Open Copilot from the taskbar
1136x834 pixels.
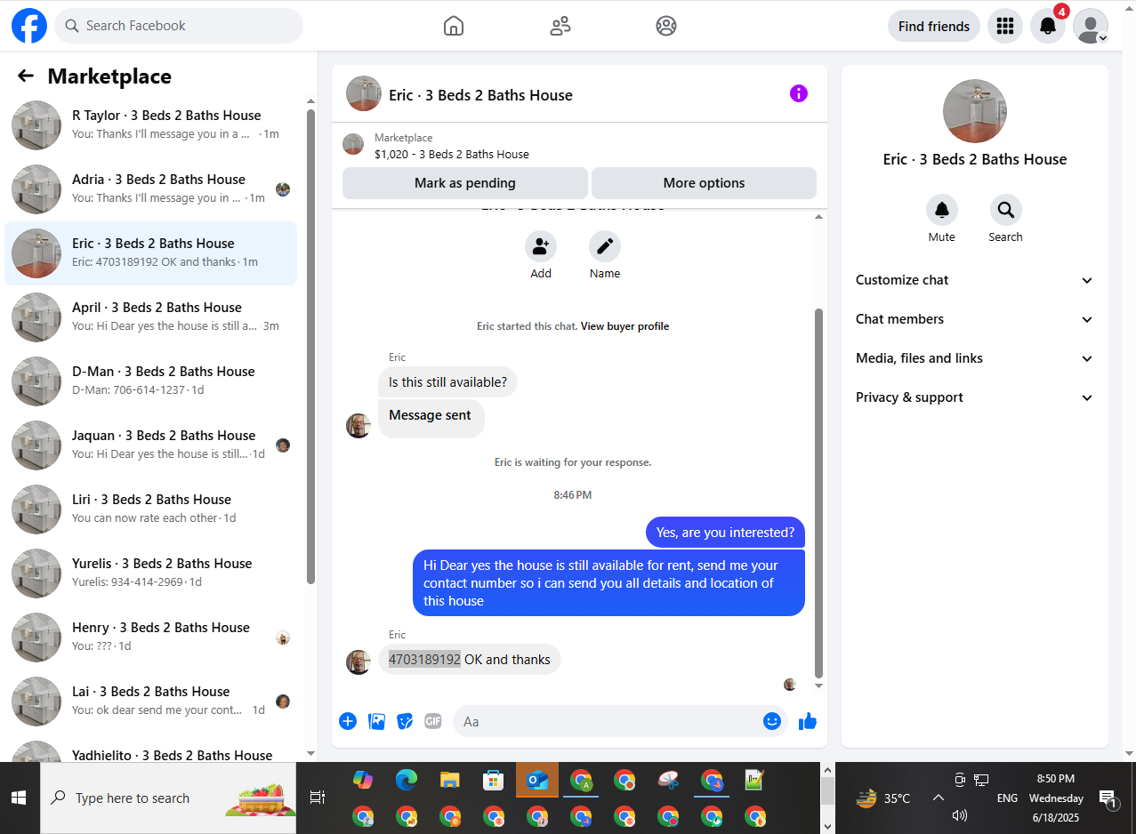click(x=363, y=780)
